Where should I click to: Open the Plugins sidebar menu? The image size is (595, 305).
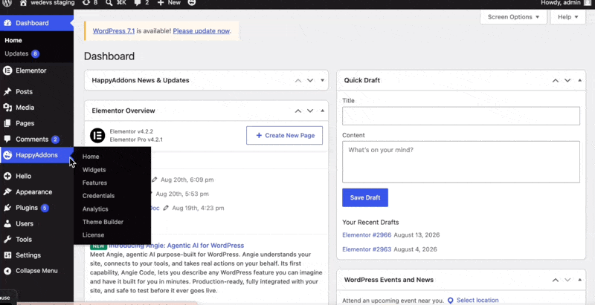36,208
